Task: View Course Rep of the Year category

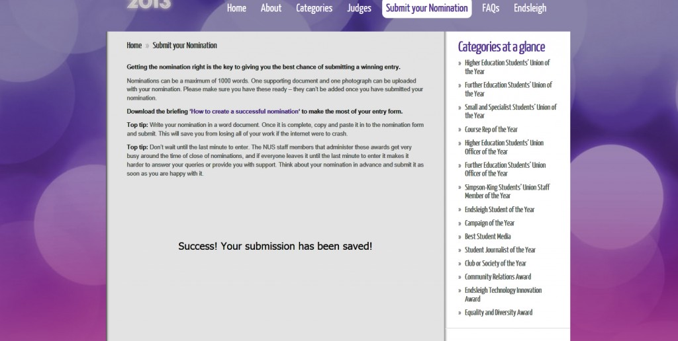Action: (491, 130)
